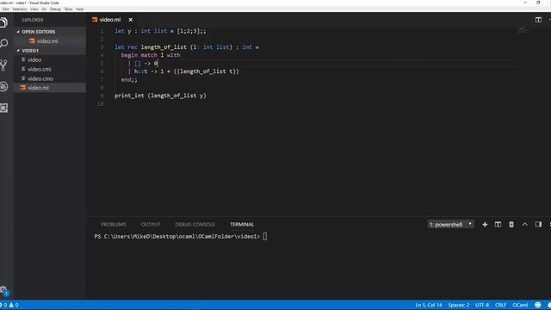Open the Debug menu
The height and width of the screenshot is (310, 551).
click(55, 9)
